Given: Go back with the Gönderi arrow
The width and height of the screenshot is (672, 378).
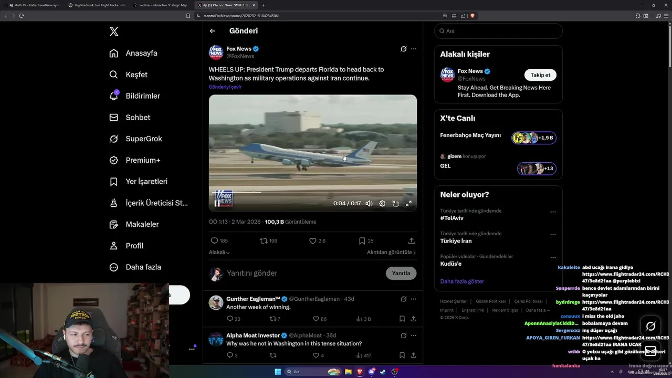Looking at the screenshot, I should pos(213,31).
